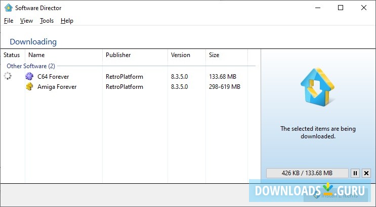
Task: Sort by the Version column header
Action: tap(187, 55)
